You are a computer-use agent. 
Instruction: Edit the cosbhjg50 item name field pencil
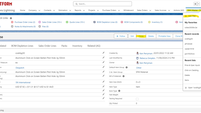tap(103, 53)
